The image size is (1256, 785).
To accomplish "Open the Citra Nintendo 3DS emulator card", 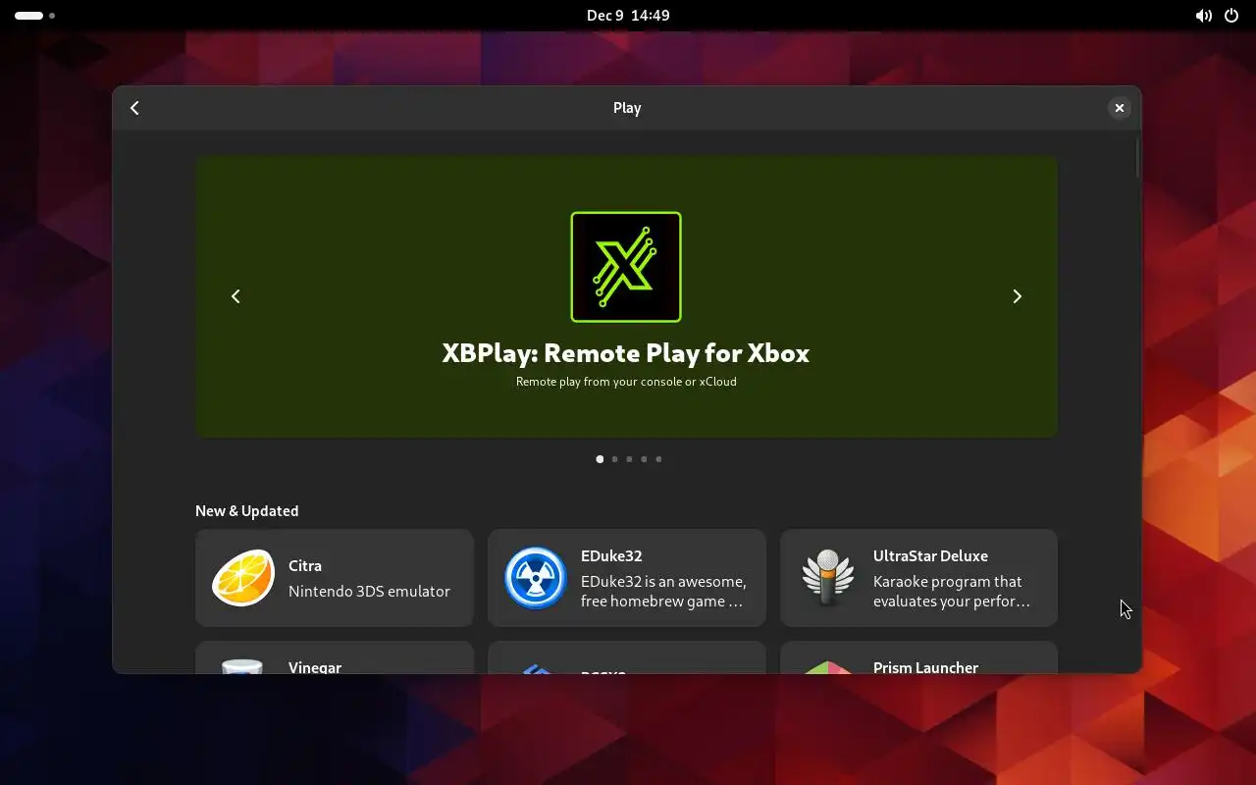I will click(335, 578).
